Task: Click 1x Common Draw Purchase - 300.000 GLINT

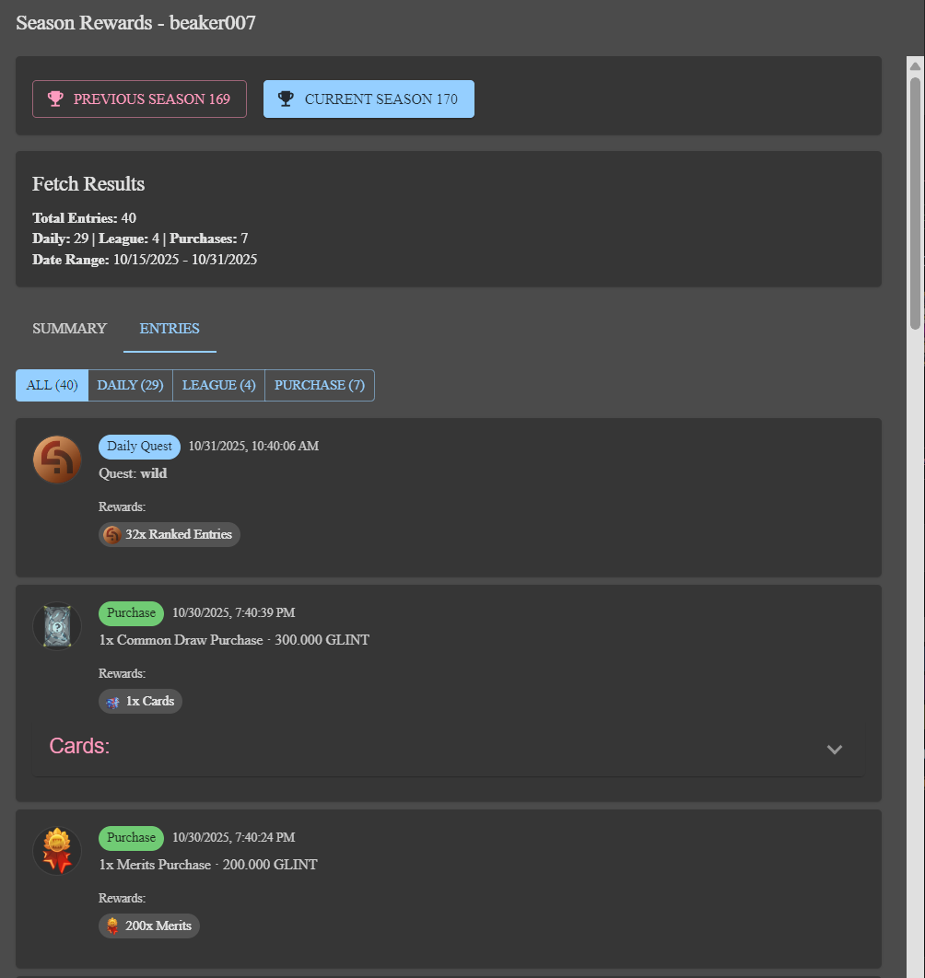Action: (x=234, y=641)
